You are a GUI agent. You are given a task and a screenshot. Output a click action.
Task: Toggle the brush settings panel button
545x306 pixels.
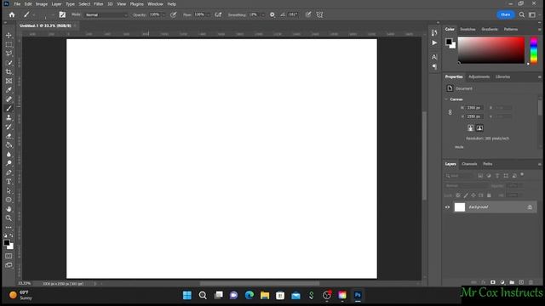pos(62,14)
